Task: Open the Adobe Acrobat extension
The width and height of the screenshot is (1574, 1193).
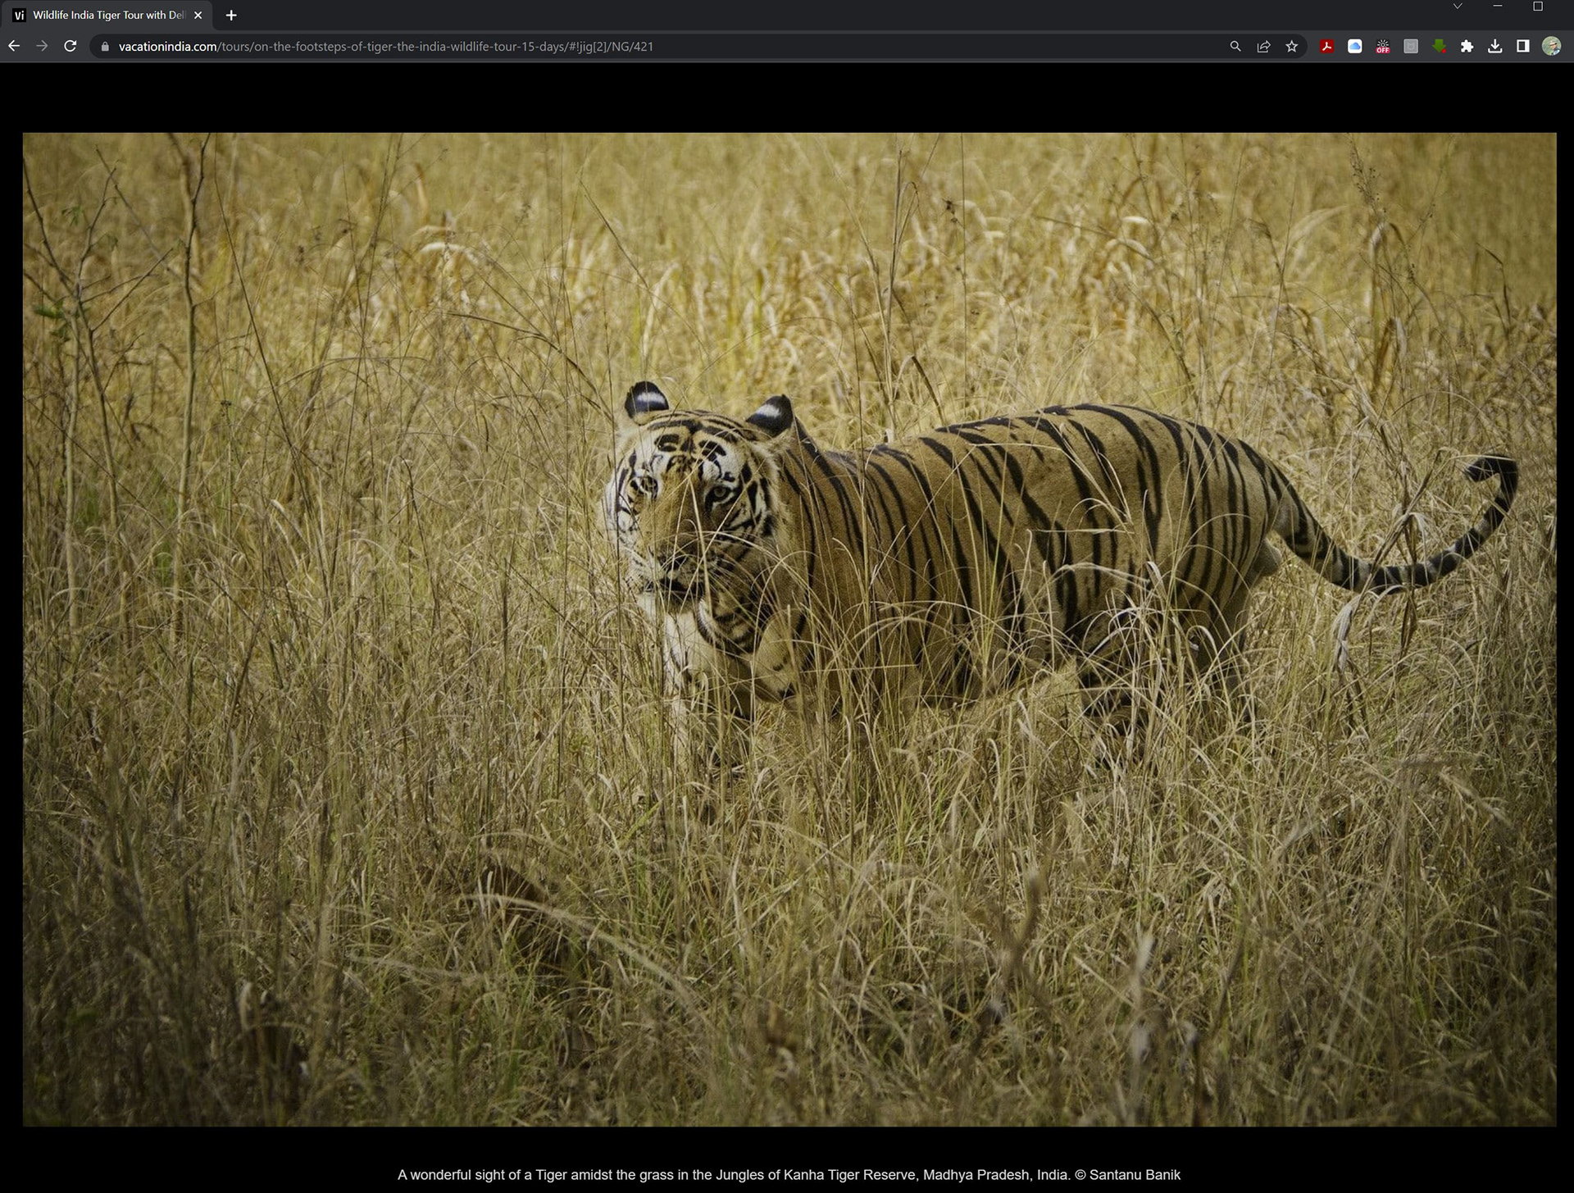Action: point(1326,47)
